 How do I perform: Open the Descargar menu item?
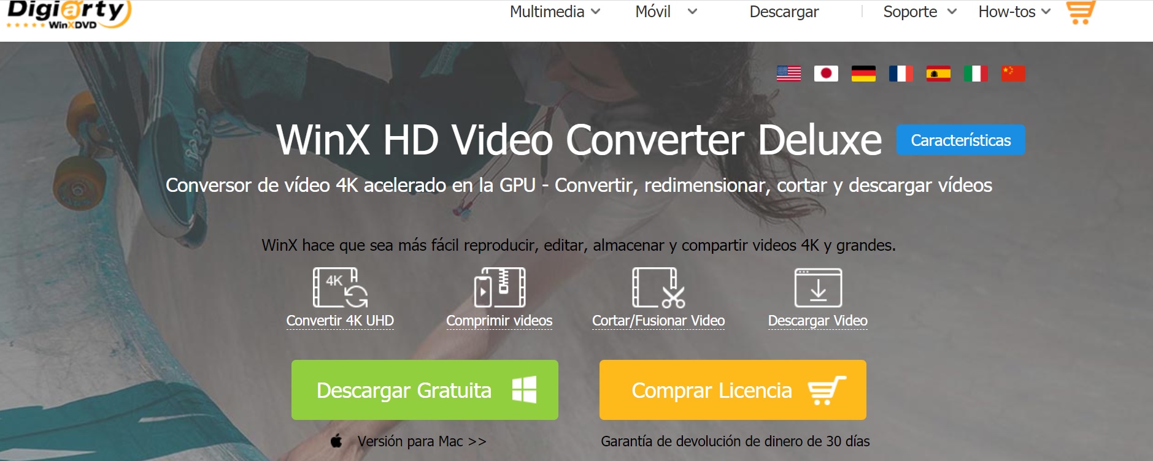784,12
